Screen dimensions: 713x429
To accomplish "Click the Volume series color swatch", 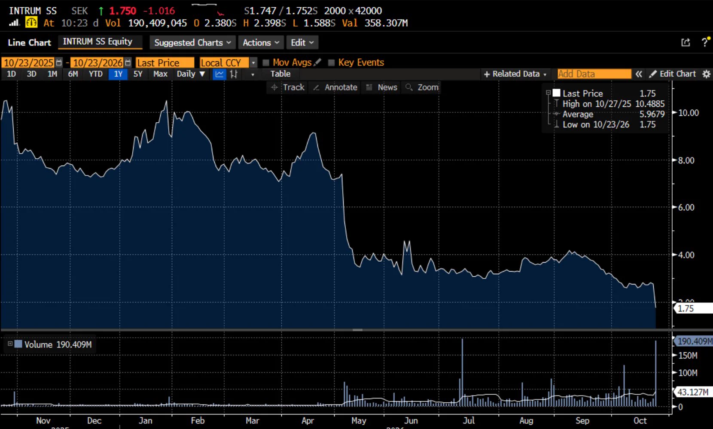I will tap(18, 344).
